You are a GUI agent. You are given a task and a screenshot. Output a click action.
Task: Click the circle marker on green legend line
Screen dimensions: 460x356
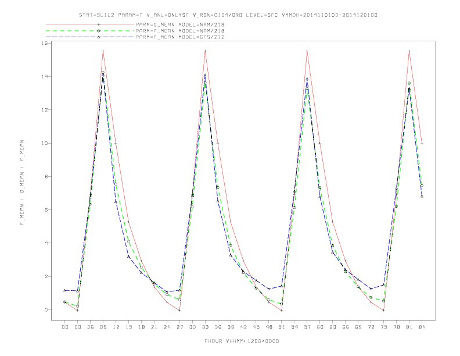(x=99, y=31)
